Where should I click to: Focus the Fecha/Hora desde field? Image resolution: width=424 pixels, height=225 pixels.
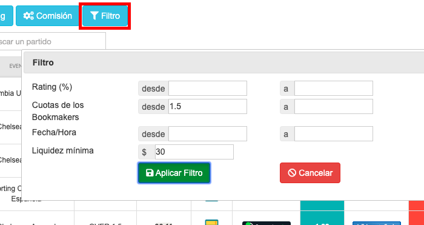(x=207, y=134)
